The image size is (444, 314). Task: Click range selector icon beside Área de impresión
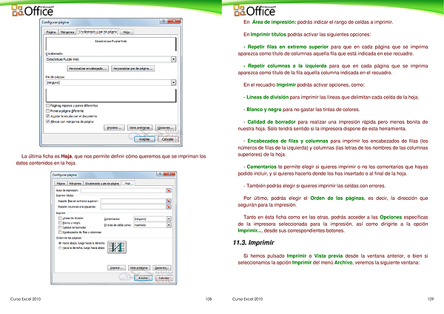pyautogui.click(x=169, y=190)
